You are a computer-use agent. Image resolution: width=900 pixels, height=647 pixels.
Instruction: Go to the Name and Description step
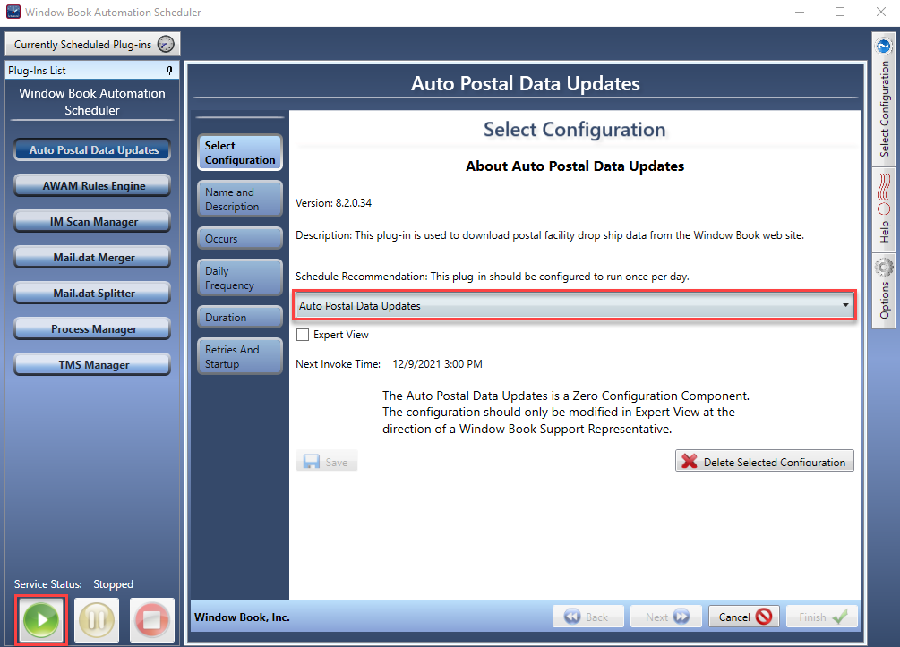240,199
